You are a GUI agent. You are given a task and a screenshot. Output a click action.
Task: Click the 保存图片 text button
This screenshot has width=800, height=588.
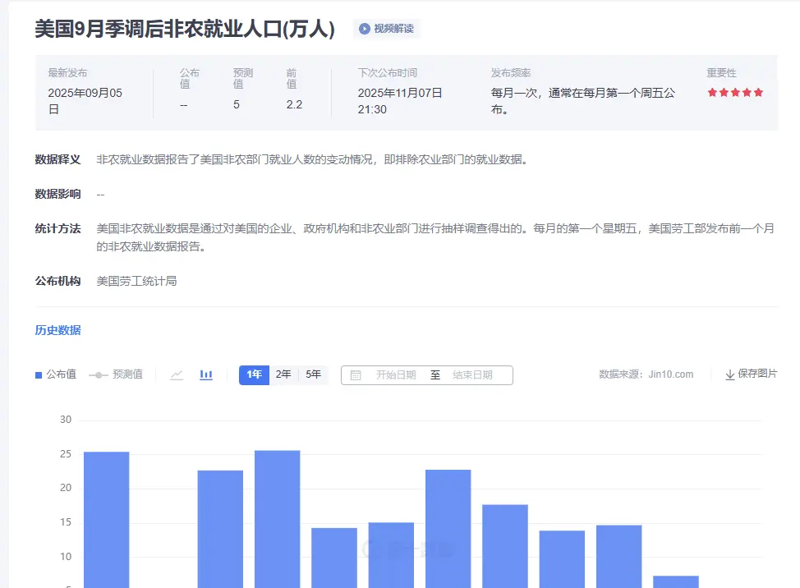757,374
